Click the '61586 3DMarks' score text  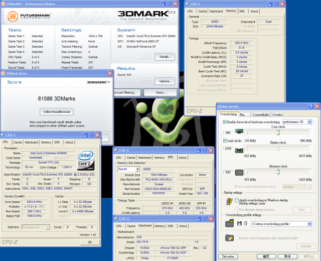coord(57,98)
